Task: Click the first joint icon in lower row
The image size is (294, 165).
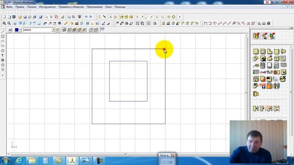Action: pos(256,109)
